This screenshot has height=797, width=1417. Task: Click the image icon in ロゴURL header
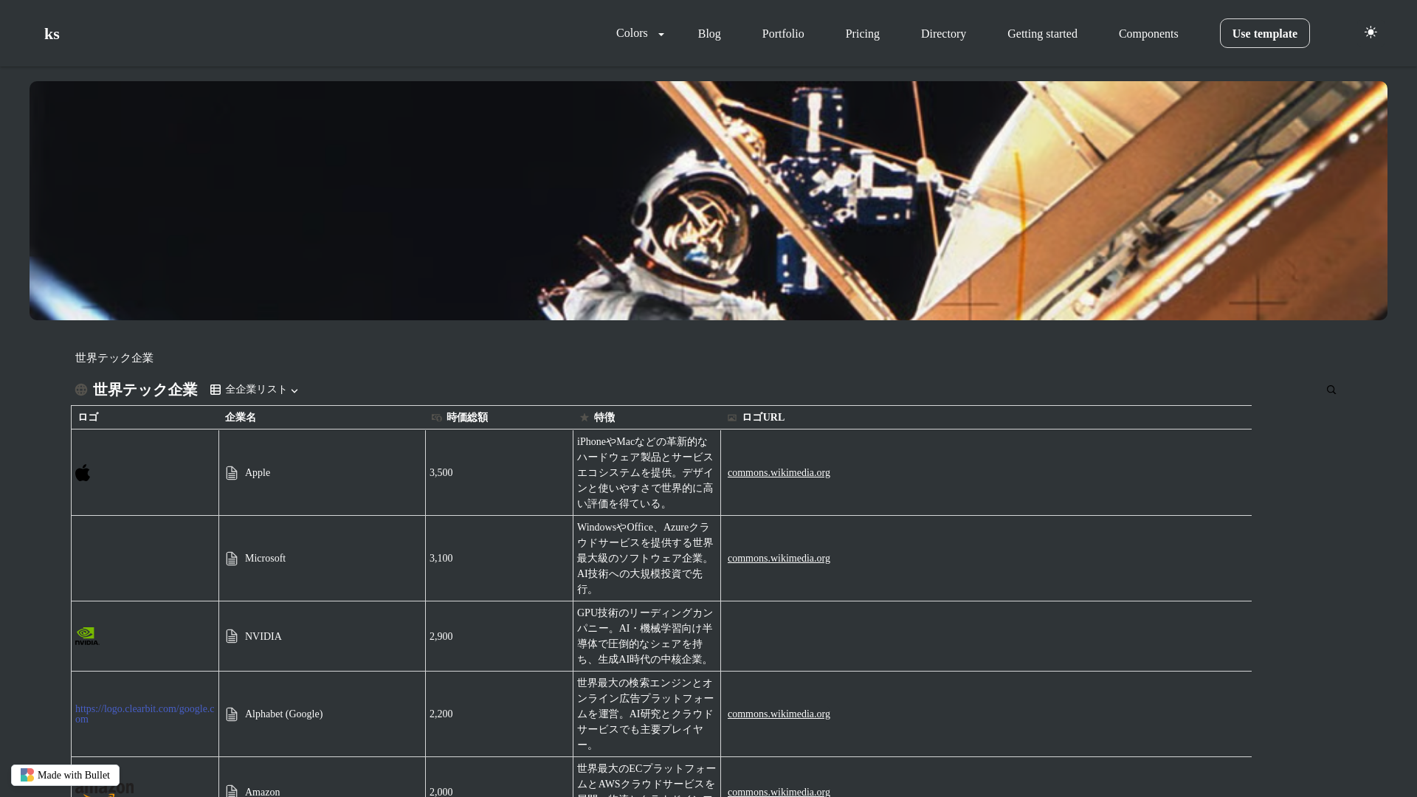[x=732, y=418]
